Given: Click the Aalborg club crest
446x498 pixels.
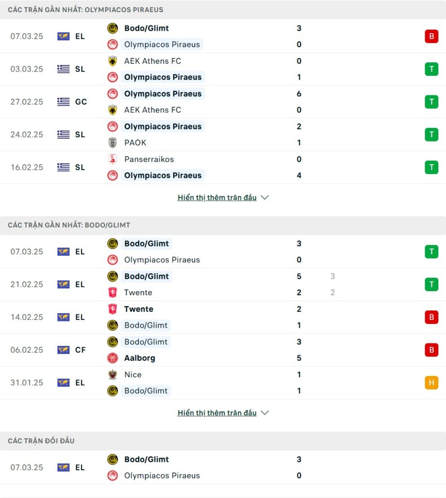Looking at the screenshot, I should click(x=112, y=358).
